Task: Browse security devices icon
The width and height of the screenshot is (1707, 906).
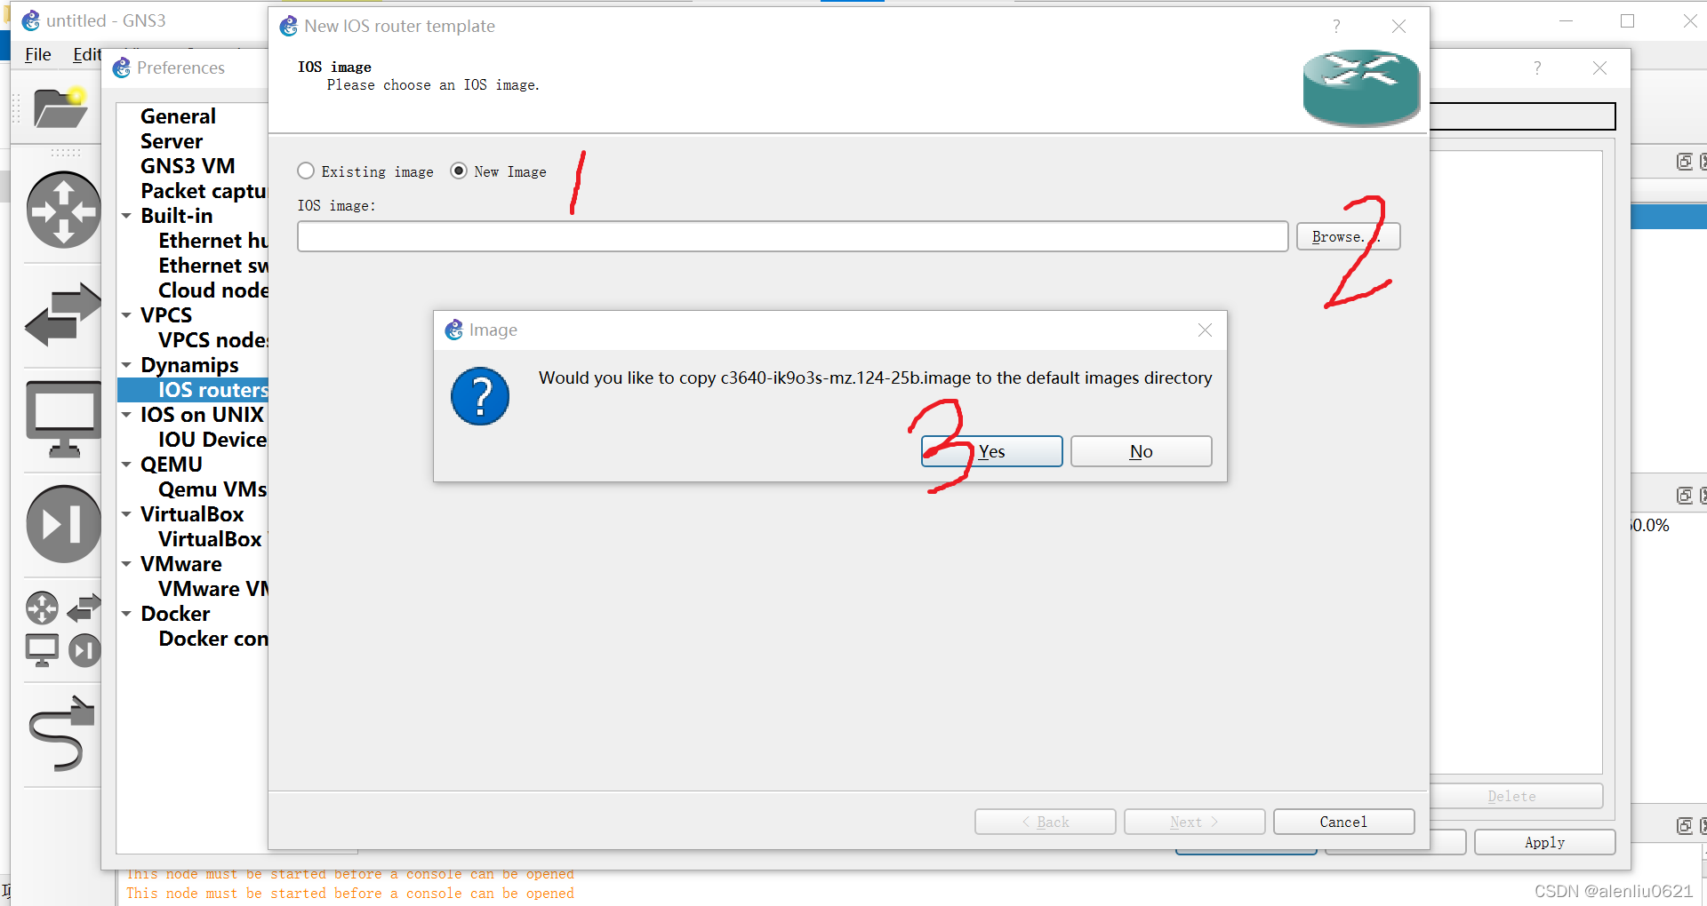Action: (x=63, y=524)
